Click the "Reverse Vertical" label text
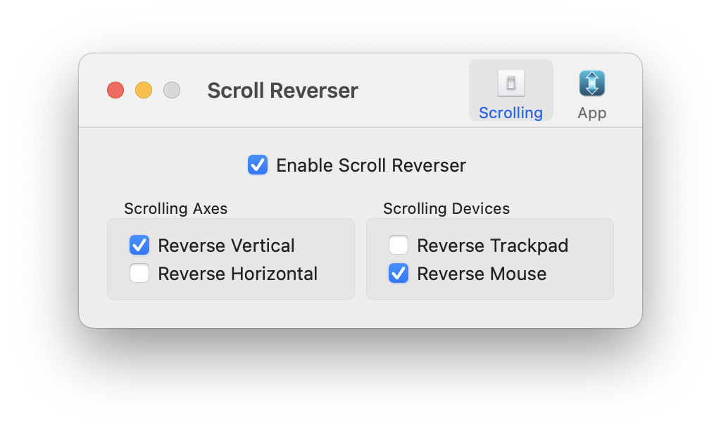Image resolution: width=721 pixels, height=432 pixels. point(226,246)
